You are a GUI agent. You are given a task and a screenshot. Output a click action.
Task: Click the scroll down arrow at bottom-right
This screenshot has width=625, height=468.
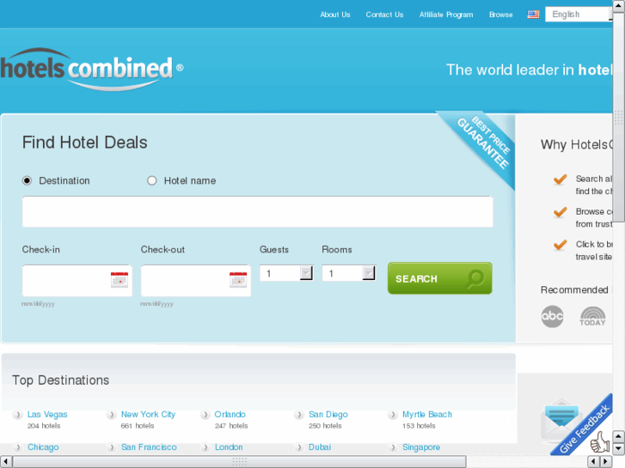[619, 449]
